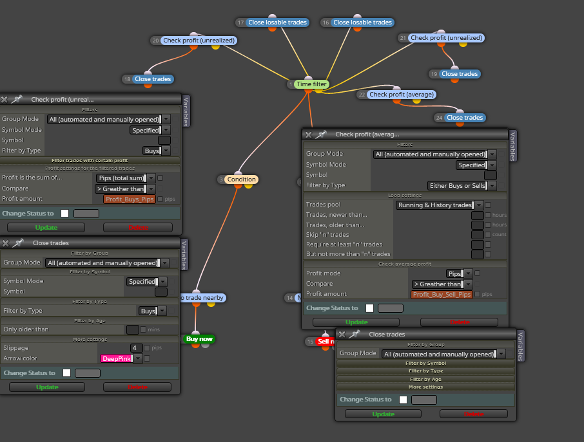Click Update in Check profit (unreal... panel
The image size is (584, 442).
46,228
